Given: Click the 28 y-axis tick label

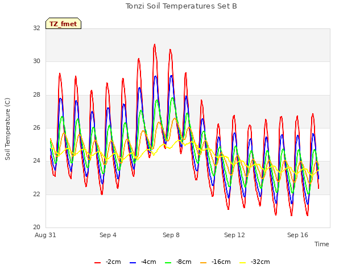Looking at the screenshot, I should [x=36, y=94].
